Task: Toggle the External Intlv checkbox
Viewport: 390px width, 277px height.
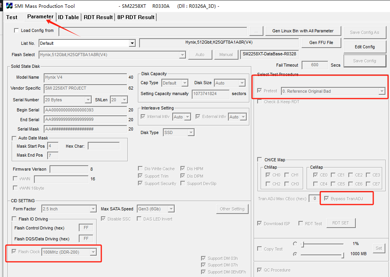Action: (x=198, y=116)
